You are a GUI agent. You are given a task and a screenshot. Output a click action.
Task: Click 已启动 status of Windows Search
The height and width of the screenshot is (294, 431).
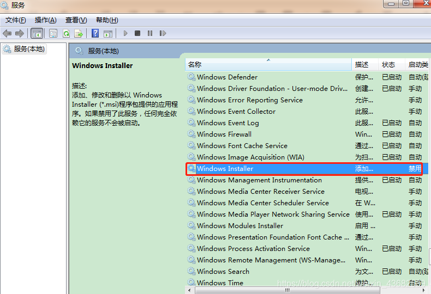(392, 272)
